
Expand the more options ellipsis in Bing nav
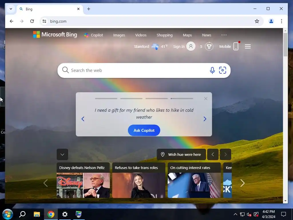(224, 35)
